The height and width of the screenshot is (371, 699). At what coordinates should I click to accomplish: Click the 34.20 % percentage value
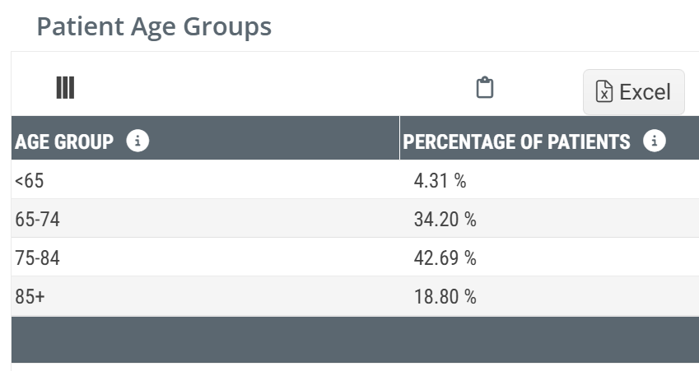[x=445, y=220]
